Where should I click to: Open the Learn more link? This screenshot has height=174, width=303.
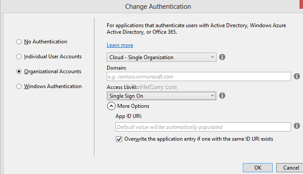(x=120, y=45)
